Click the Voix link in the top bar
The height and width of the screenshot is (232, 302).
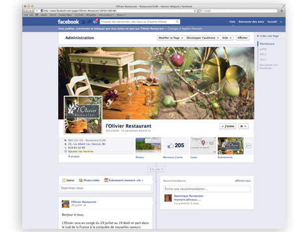point(232,22)
